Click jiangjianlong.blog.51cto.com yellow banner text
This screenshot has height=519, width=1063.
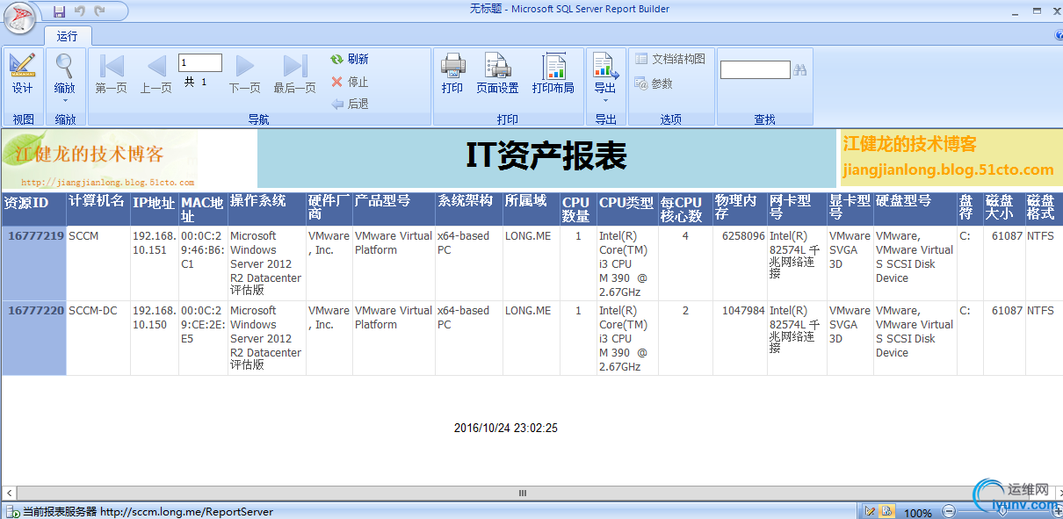(948, 169)
